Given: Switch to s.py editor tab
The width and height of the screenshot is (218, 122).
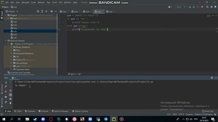Looking at the screenshot, I should pyautogui.click(x=110, y=12).
